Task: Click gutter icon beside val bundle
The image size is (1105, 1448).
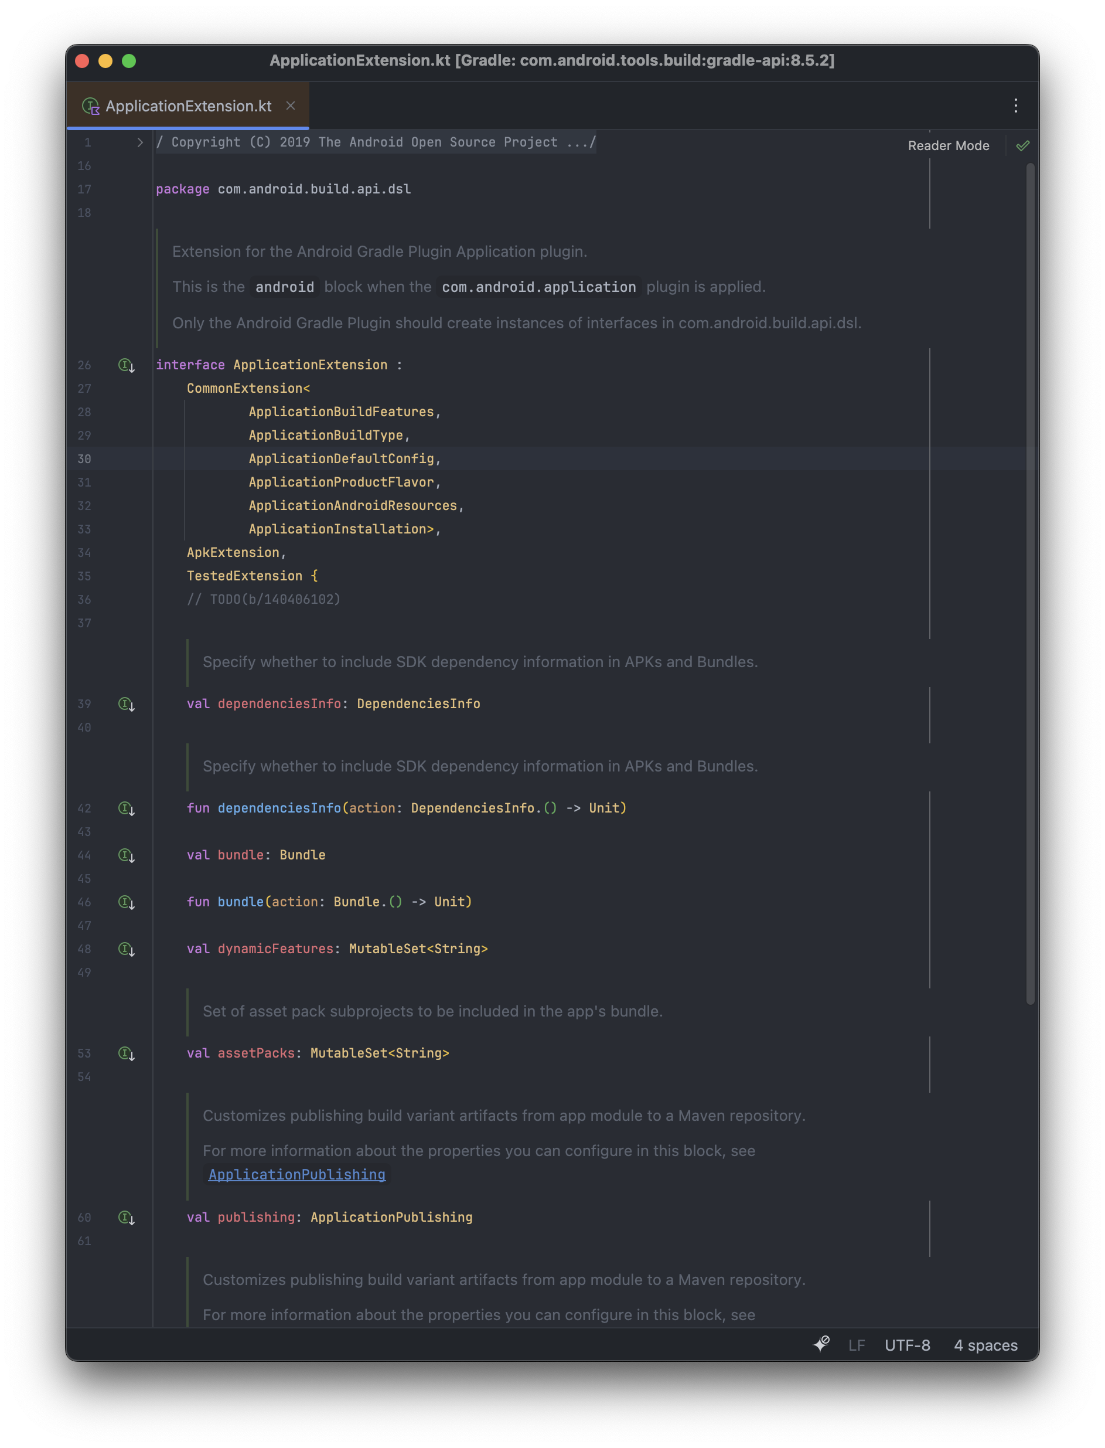Action: click(127, 855)
